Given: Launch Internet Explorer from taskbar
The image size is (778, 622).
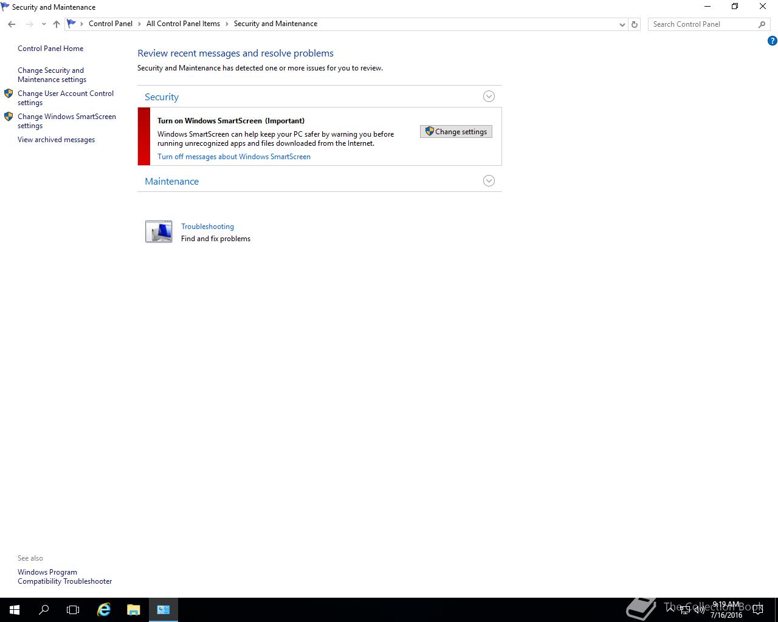Looking at the screenshot, I should tap(104, 610).
